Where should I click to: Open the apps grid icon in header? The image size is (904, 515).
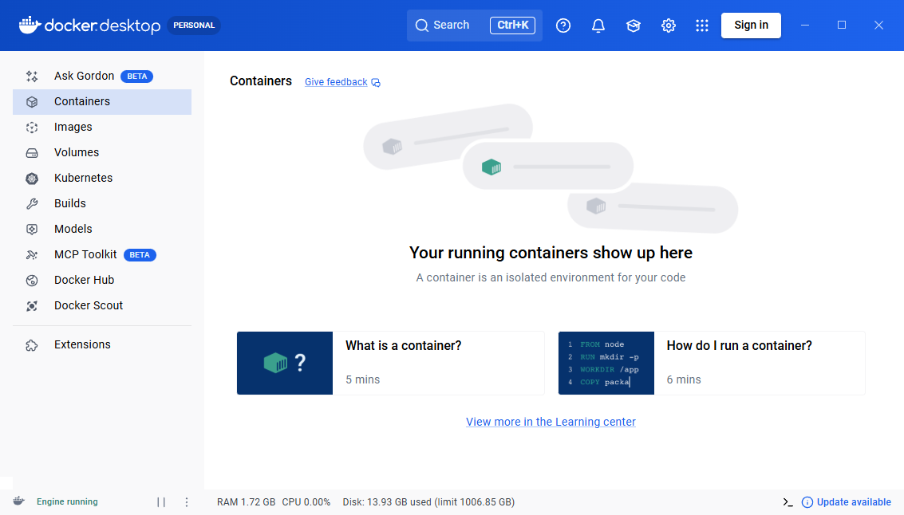702,26
